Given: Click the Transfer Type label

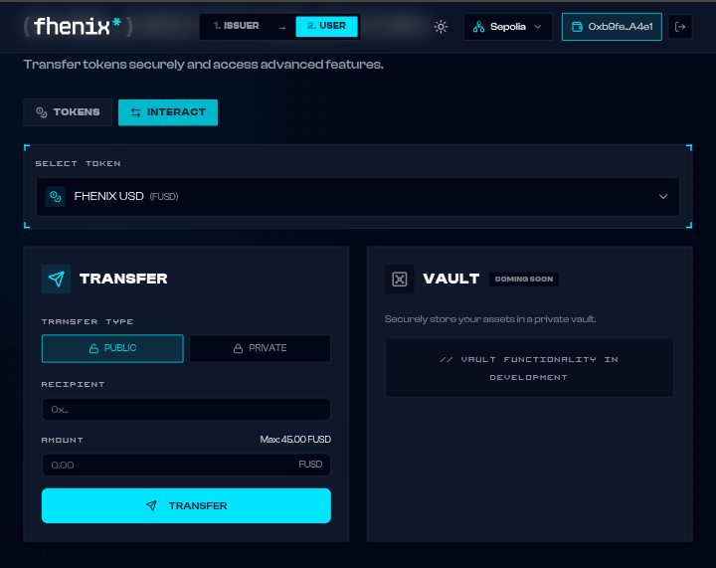Looking at the screenshot, I should coord(88,322).
